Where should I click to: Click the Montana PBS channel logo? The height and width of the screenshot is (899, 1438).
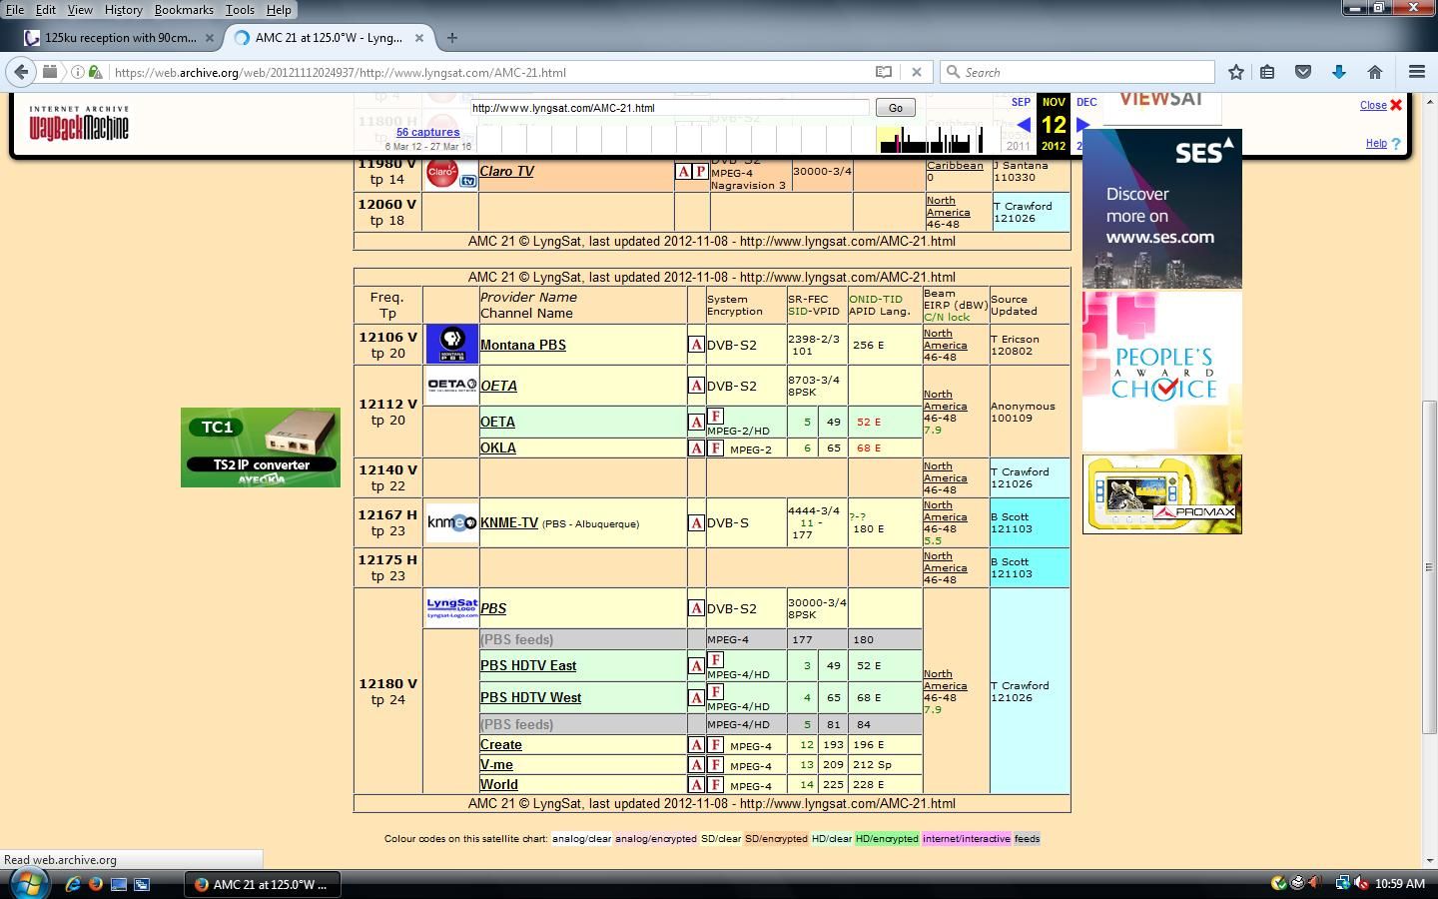click(451, 345)
